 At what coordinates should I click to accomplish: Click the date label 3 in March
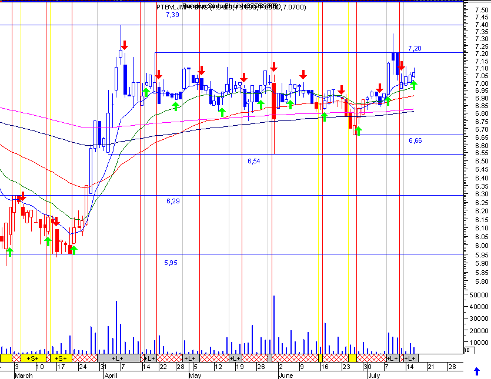click(16, 367)
